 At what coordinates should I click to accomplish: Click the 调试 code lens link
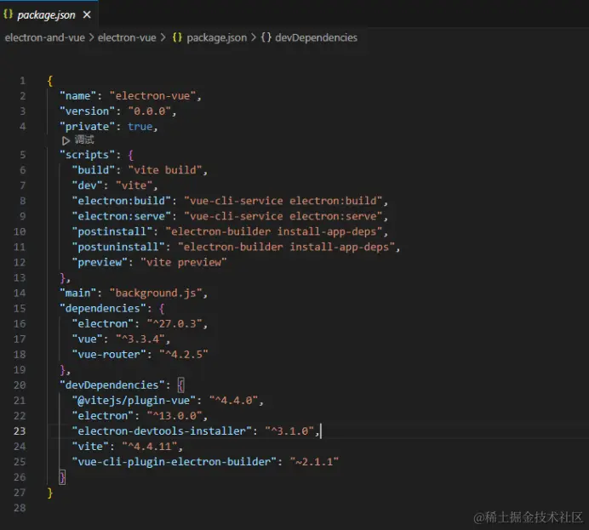(84, 140)
